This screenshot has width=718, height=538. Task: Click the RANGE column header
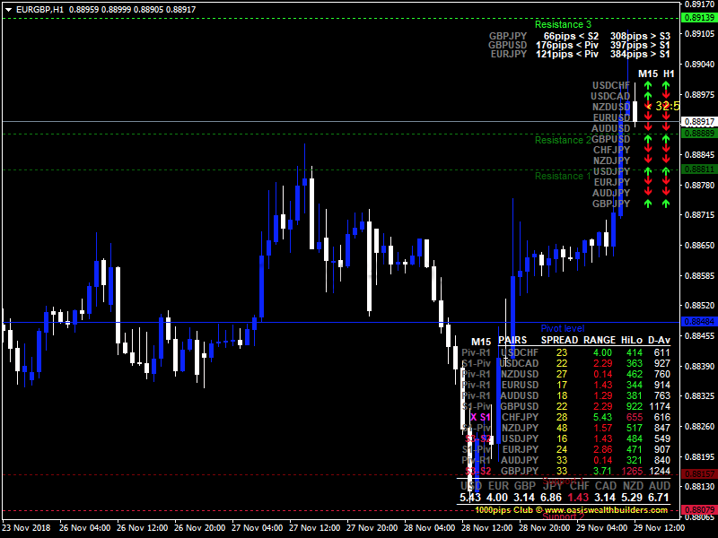(599, 341)
